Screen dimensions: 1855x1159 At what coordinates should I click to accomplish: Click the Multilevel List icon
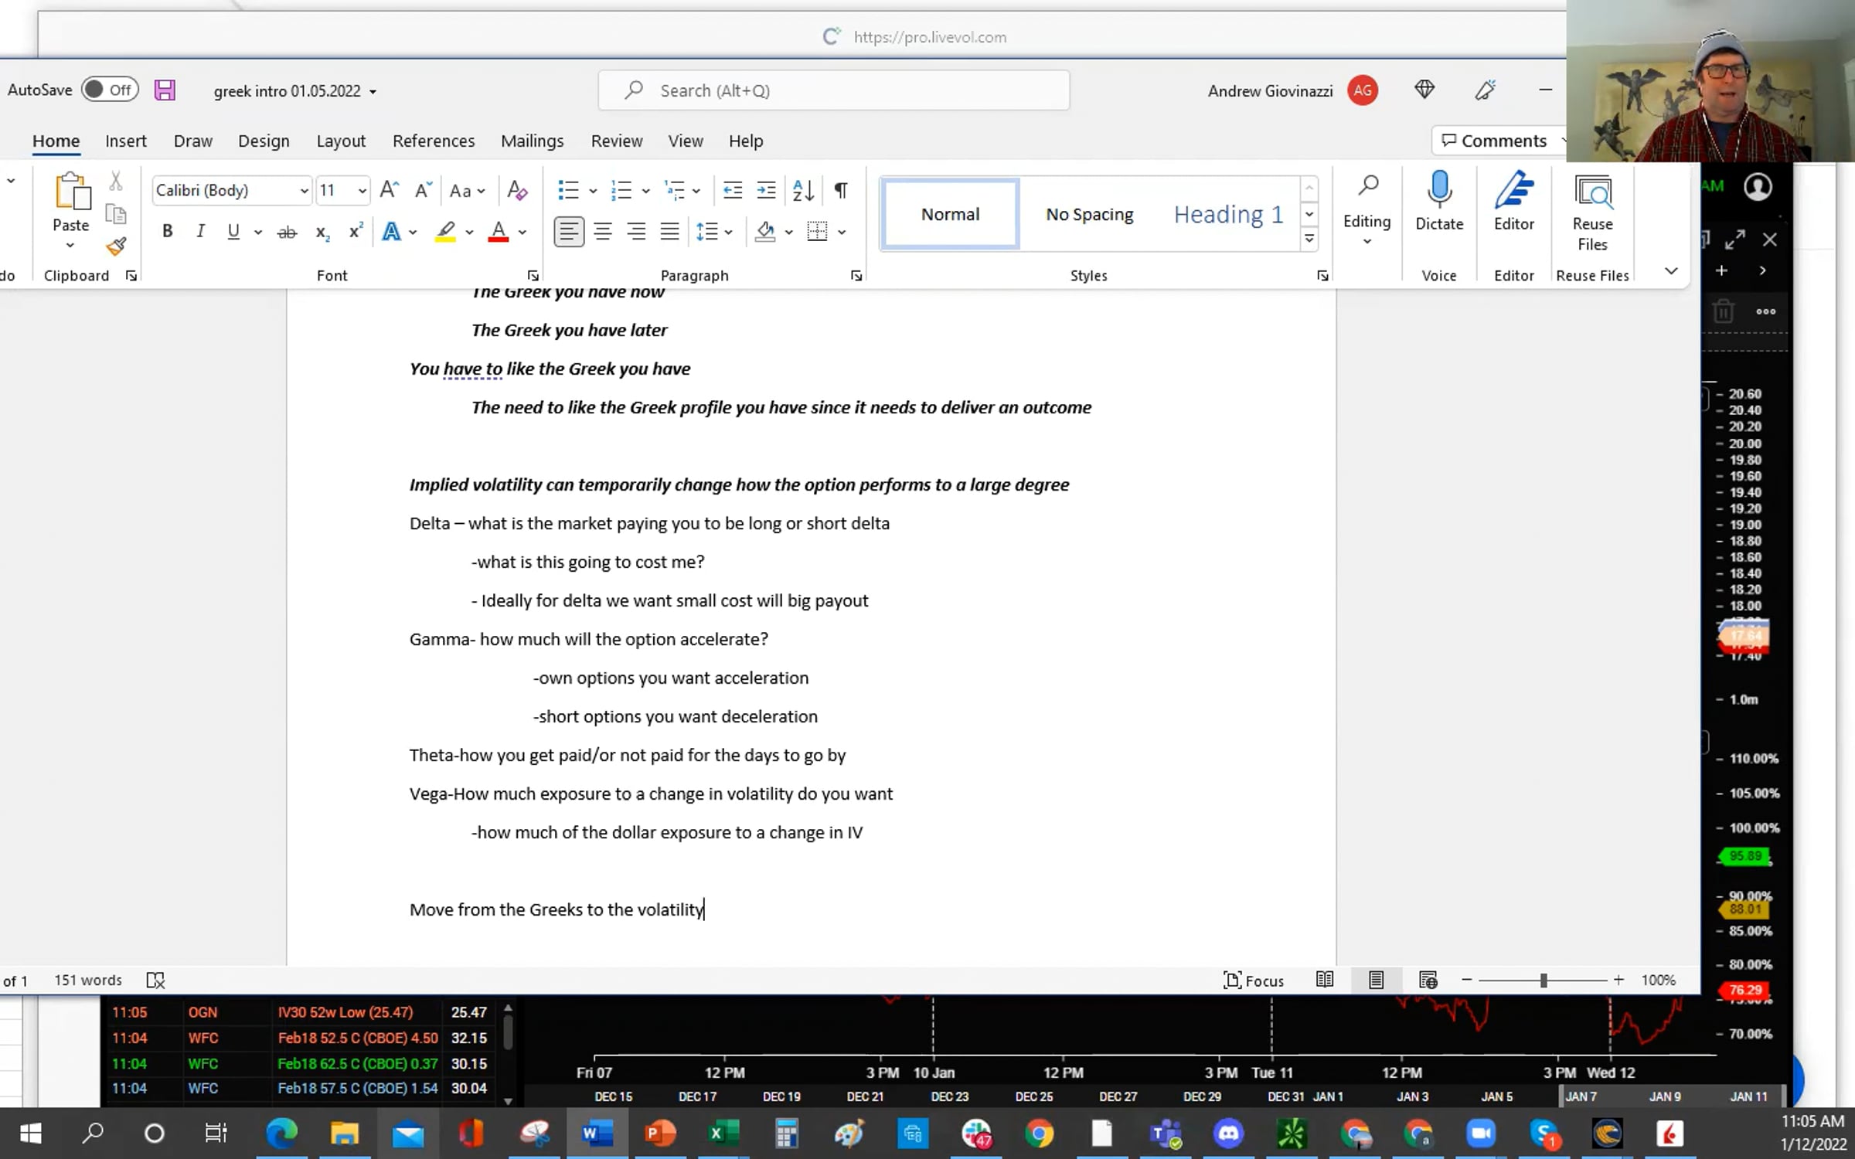[x=675, y=190]
